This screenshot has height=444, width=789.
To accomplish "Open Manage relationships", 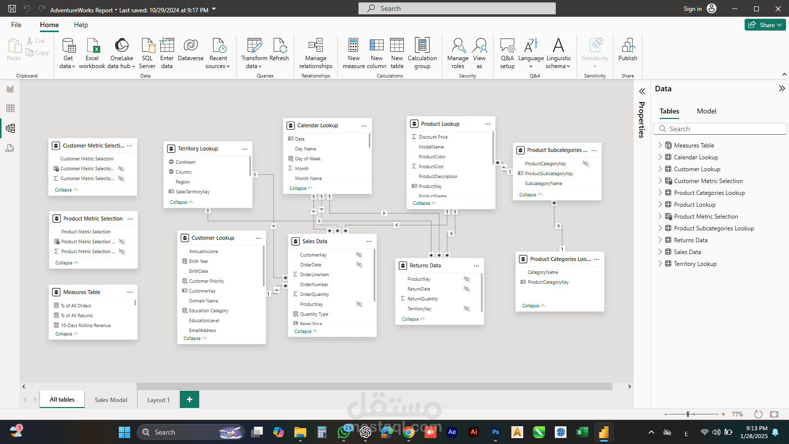I will [316, 53].
